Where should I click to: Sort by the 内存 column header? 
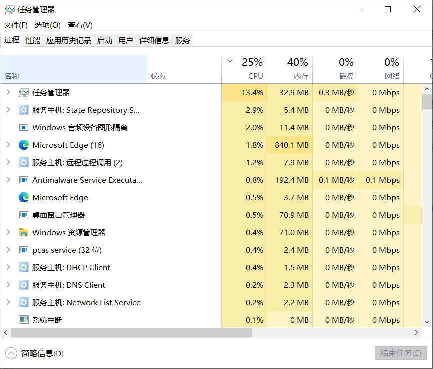(x=290, y=69)
